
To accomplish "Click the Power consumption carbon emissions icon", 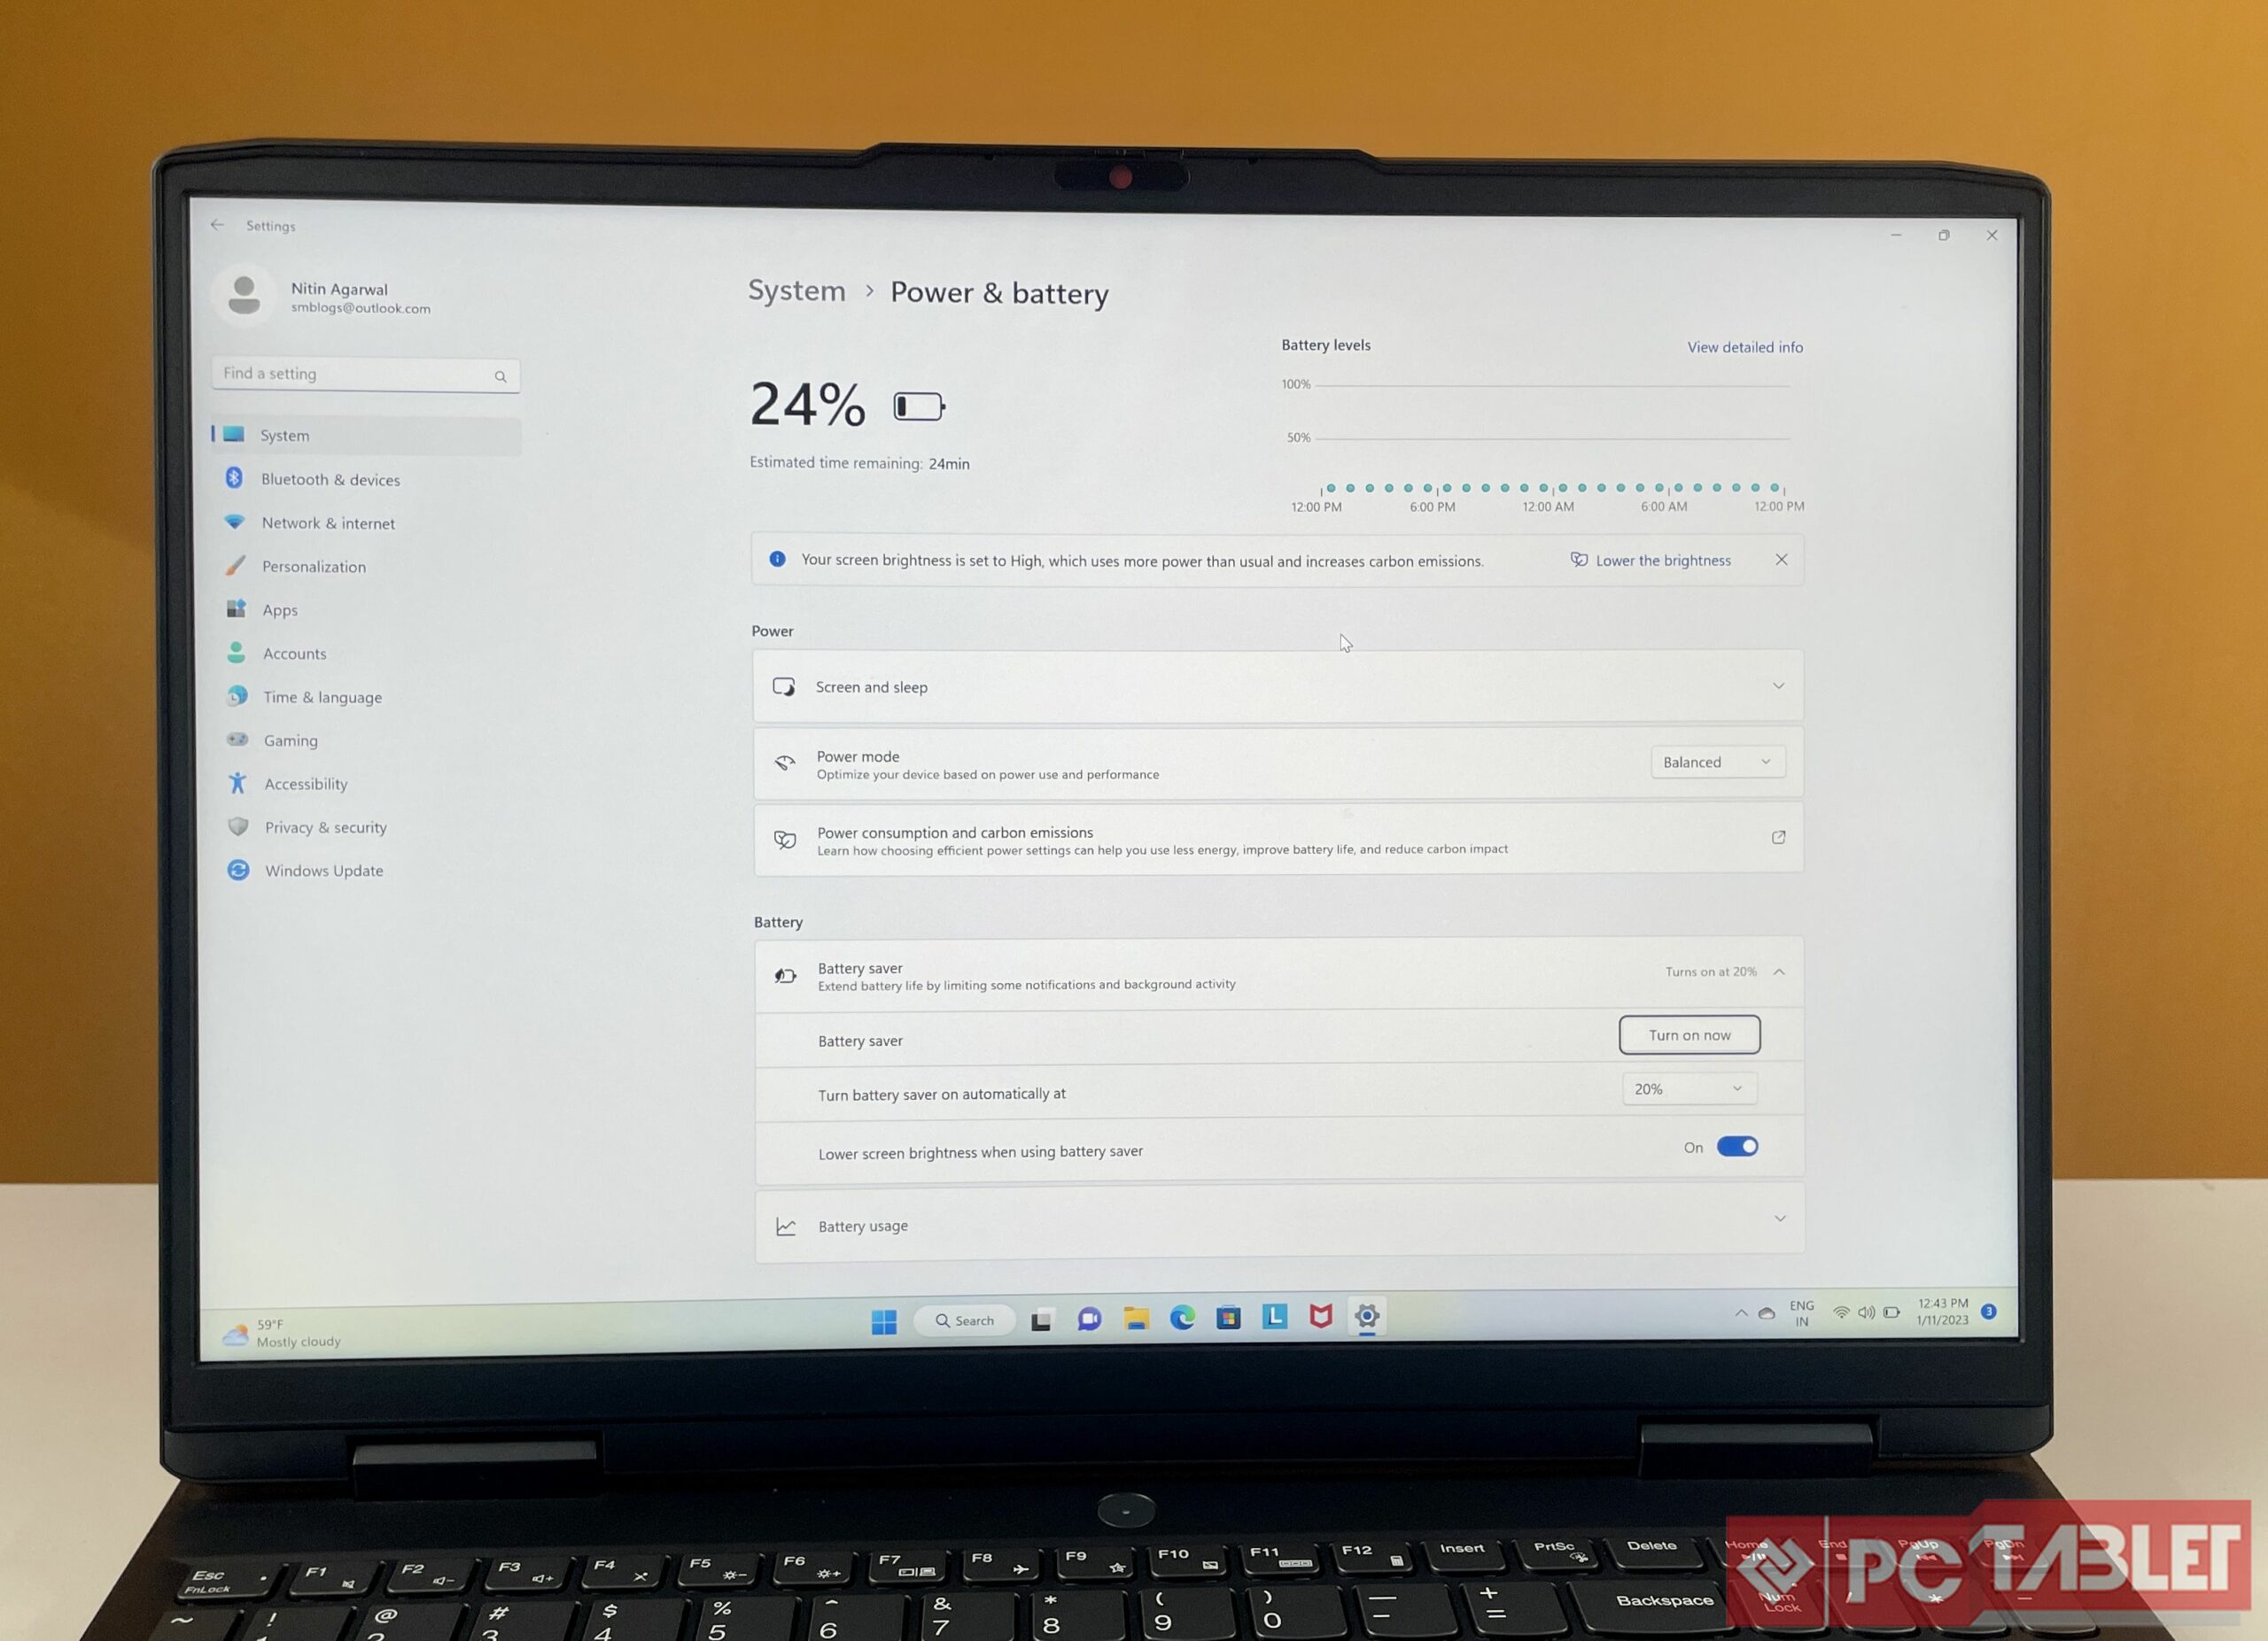I will [787, 840].
